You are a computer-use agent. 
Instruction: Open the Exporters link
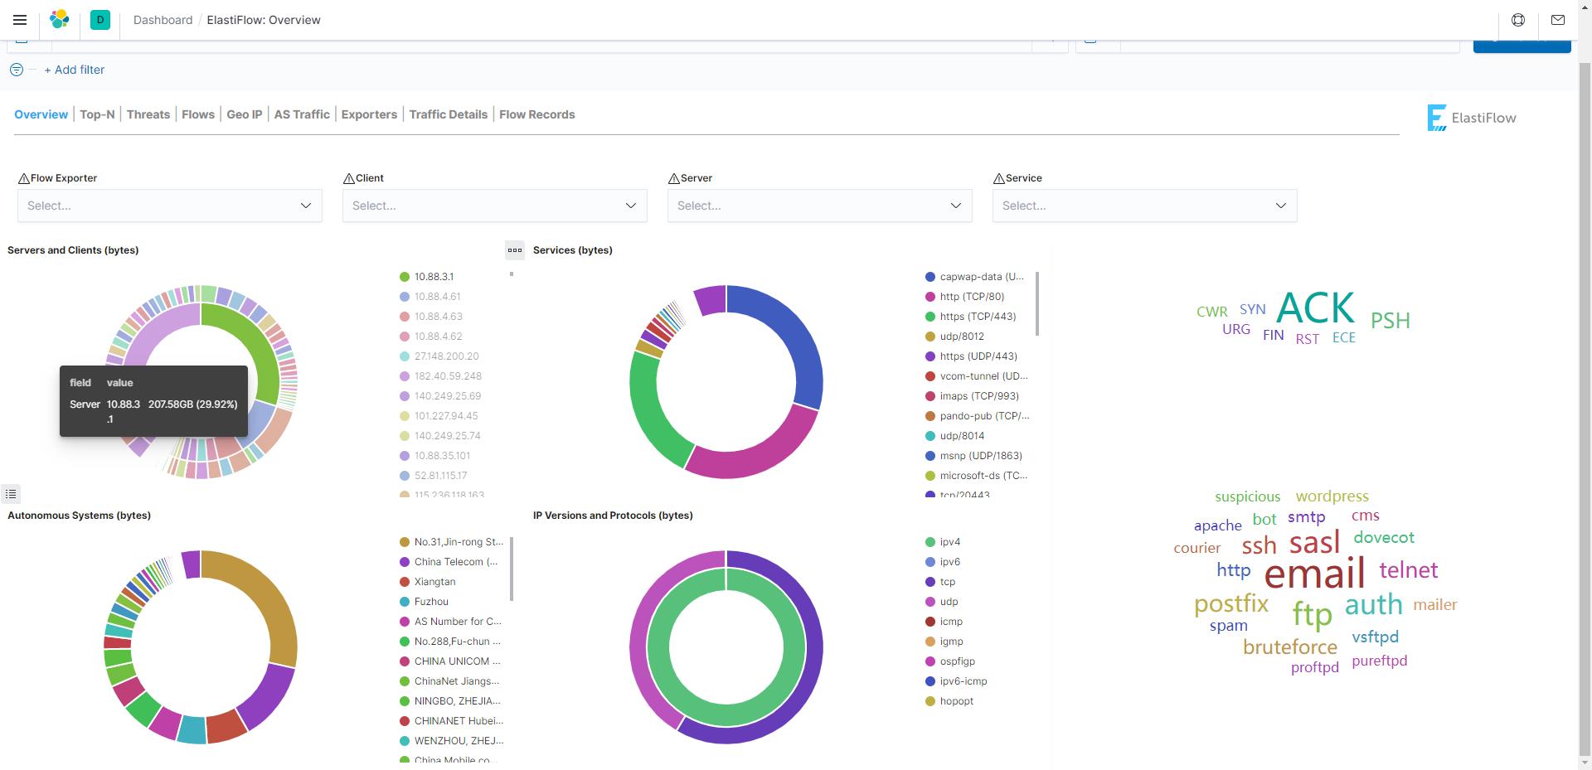[x=369, y=114]
